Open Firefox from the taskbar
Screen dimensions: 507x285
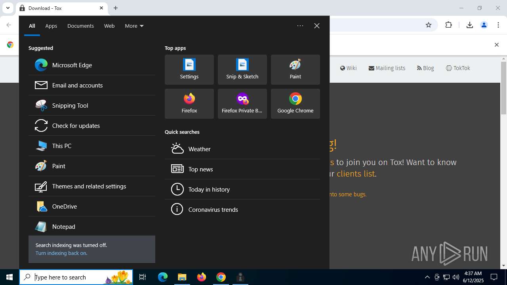pyautogui.click(x=202, y=277)
